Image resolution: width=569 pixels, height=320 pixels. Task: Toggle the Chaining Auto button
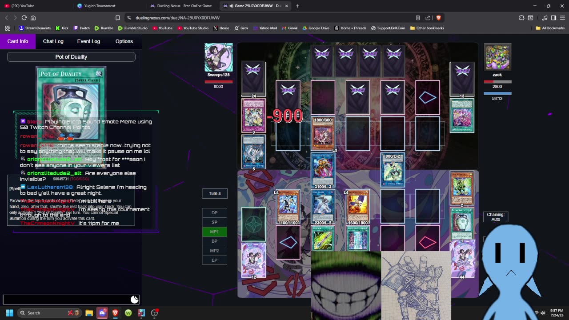pos(495,217)
